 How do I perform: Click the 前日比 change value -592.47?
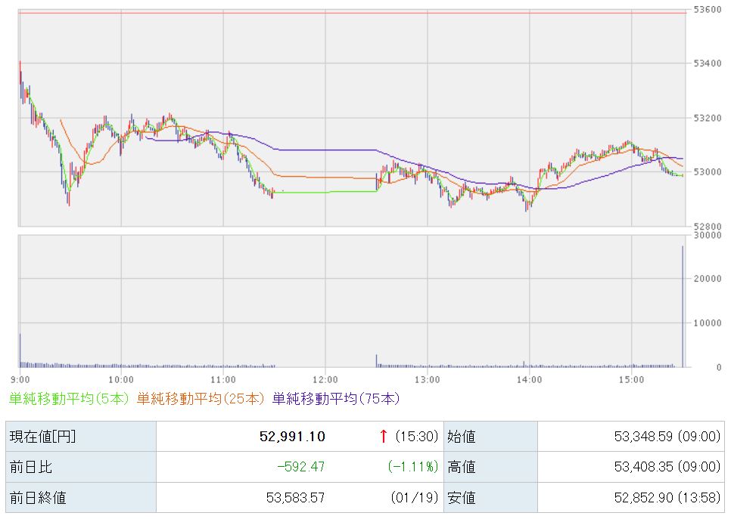tap(300, 467)
